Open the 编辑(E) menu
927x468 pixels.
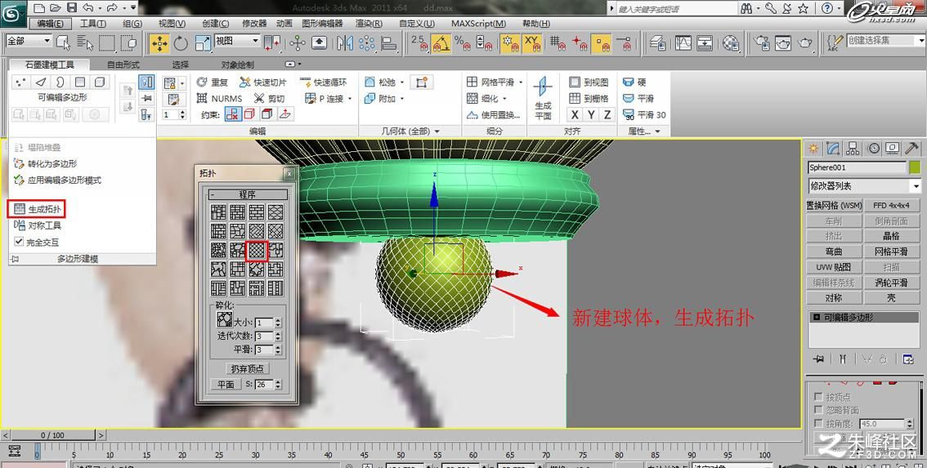tap(50, 24)
